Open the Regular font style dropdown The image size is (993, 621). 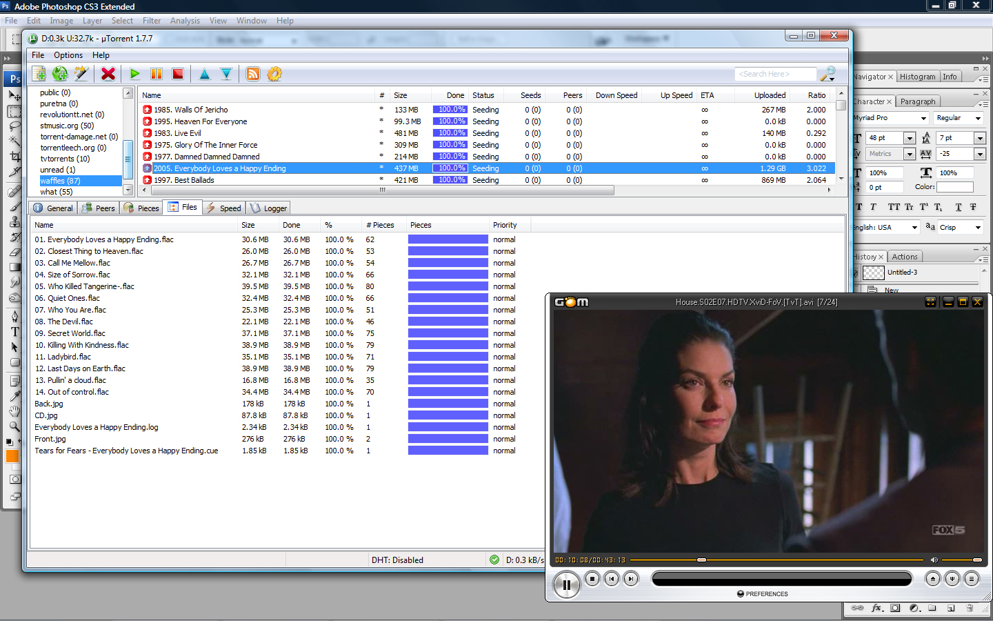pyautogui.click(x=978, y=118)
